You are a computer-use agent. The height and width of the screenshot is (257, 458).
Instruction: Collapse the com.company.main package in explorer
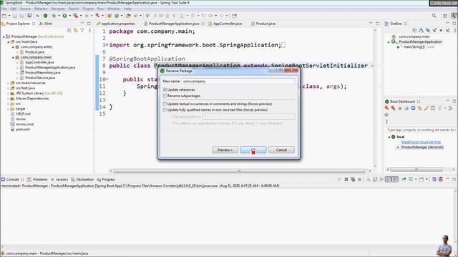pyautogui.click(x=13, y=57)
